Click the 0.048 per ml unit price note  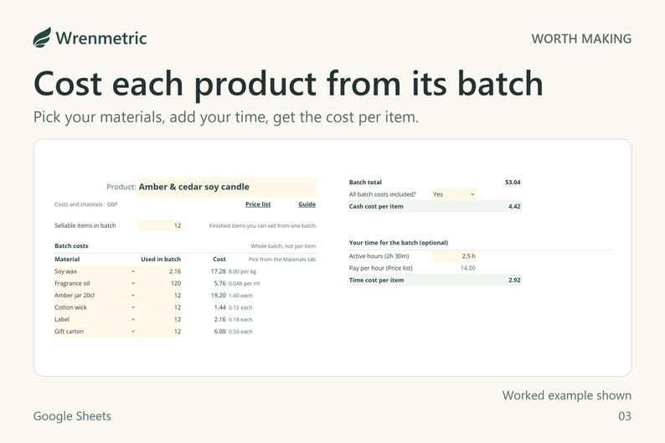pos(244,284)
